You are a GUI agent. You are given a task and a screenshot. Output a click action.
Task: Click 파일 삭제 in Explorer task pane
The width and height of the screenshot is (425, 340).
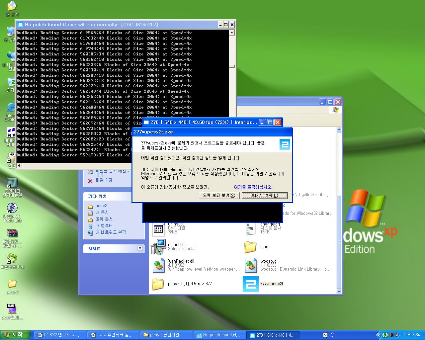tap(104, 180)
